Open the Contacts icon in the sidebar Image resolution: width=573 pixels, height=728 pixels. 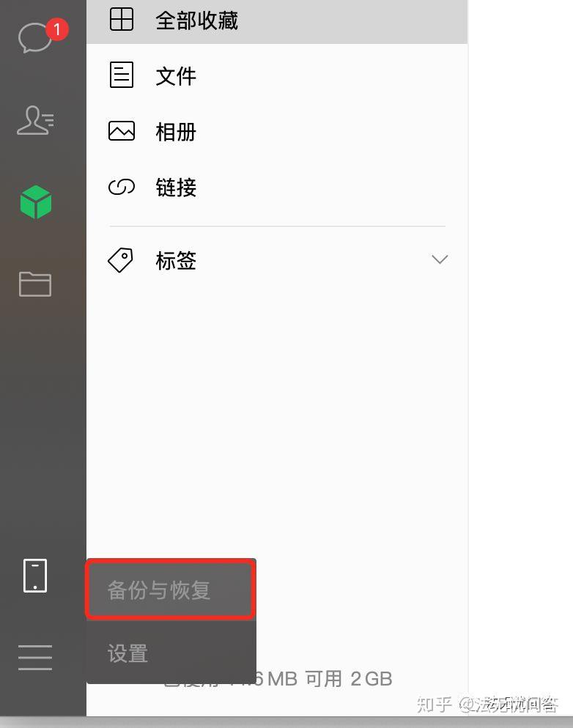pos(35,120)
